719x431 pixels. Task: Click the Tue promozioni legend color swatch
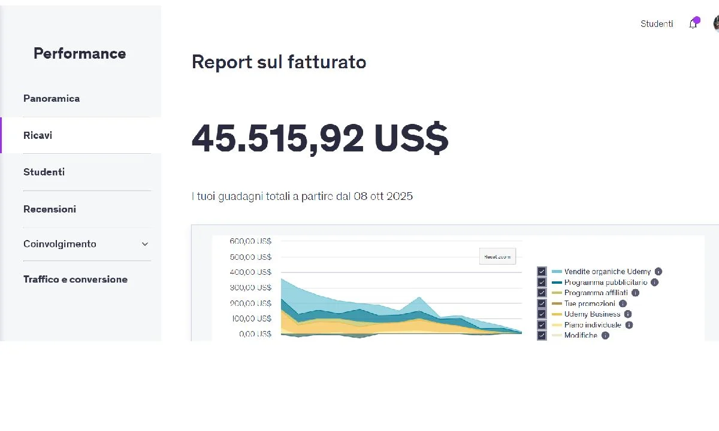click(557, 303)
